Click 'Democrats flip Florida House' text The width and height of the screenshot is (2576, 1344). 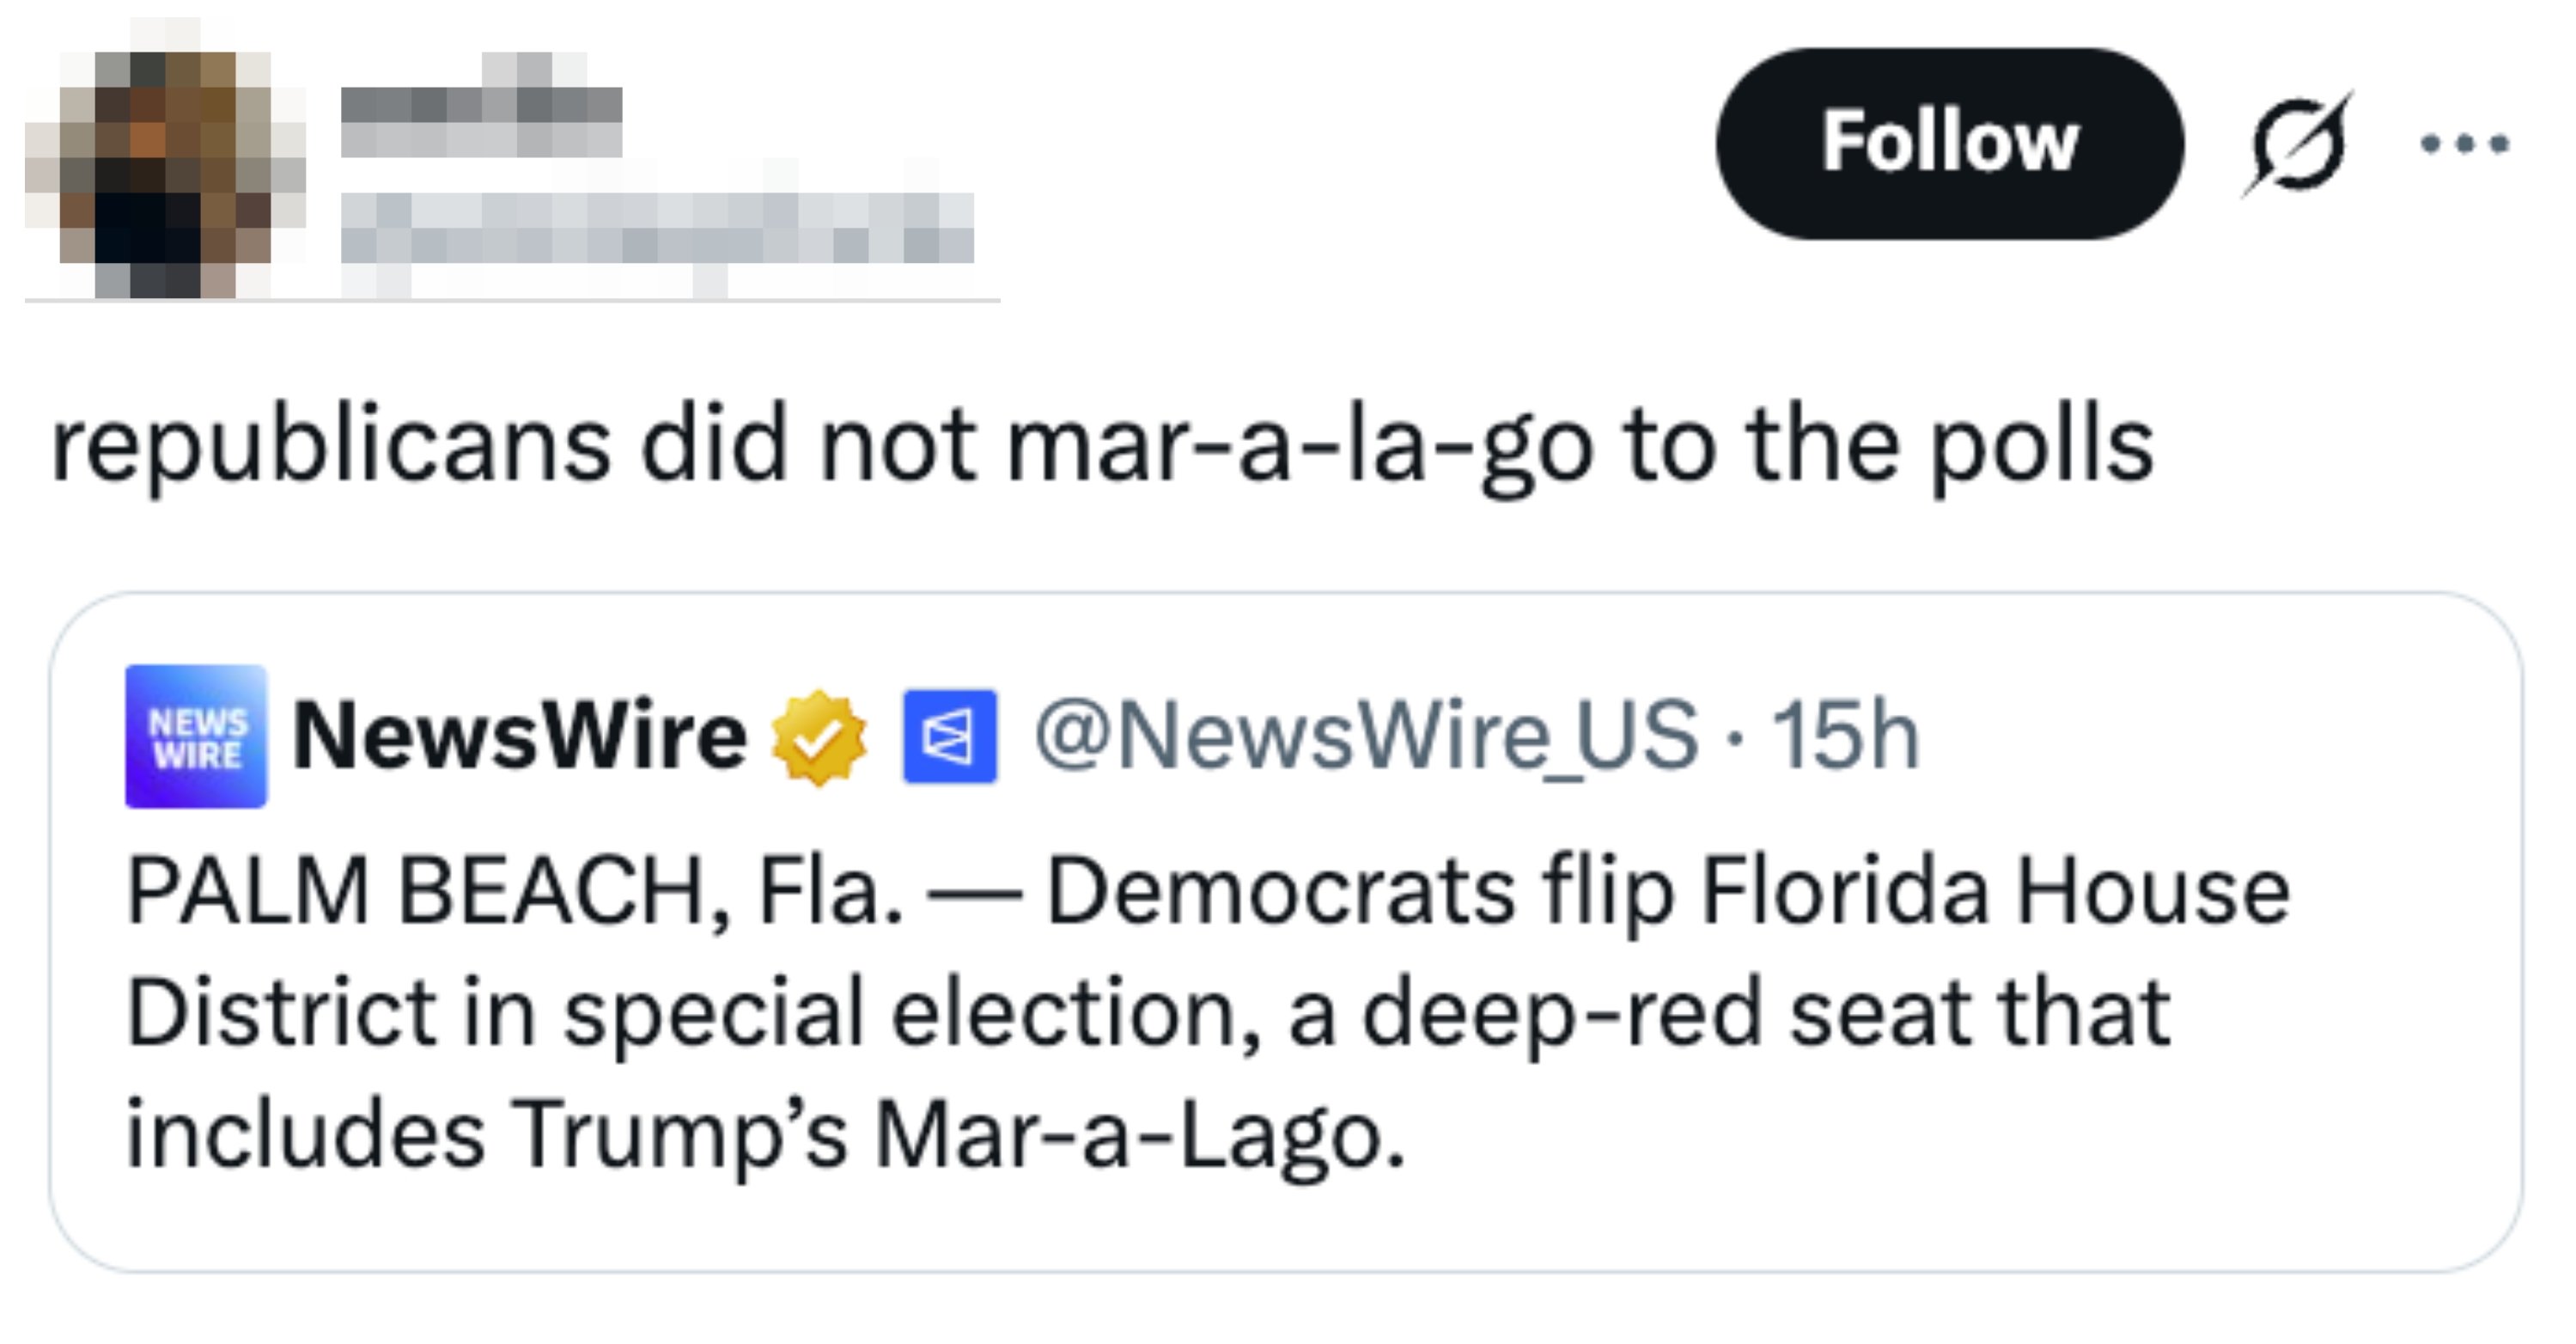pos(1668,890)
